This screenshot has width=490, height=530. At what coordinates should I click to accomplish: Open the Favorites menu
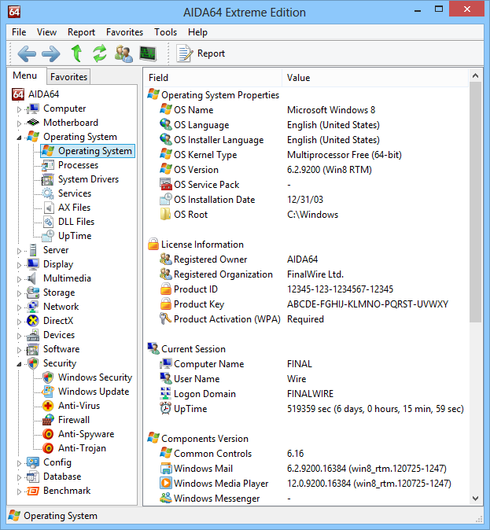[x=124, y=32]
